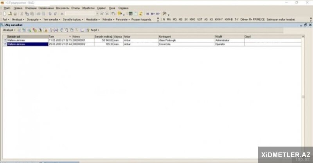Open the Справка menu
Image resolution: width=313 pixels, height=163 pixels.
(123, 8)
